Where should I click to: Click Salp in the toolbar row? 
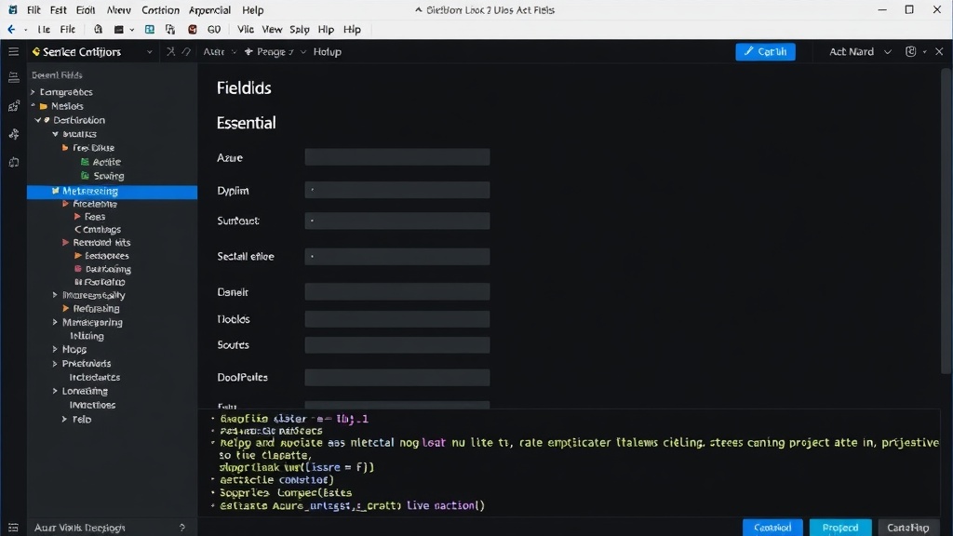pos(299,29)
